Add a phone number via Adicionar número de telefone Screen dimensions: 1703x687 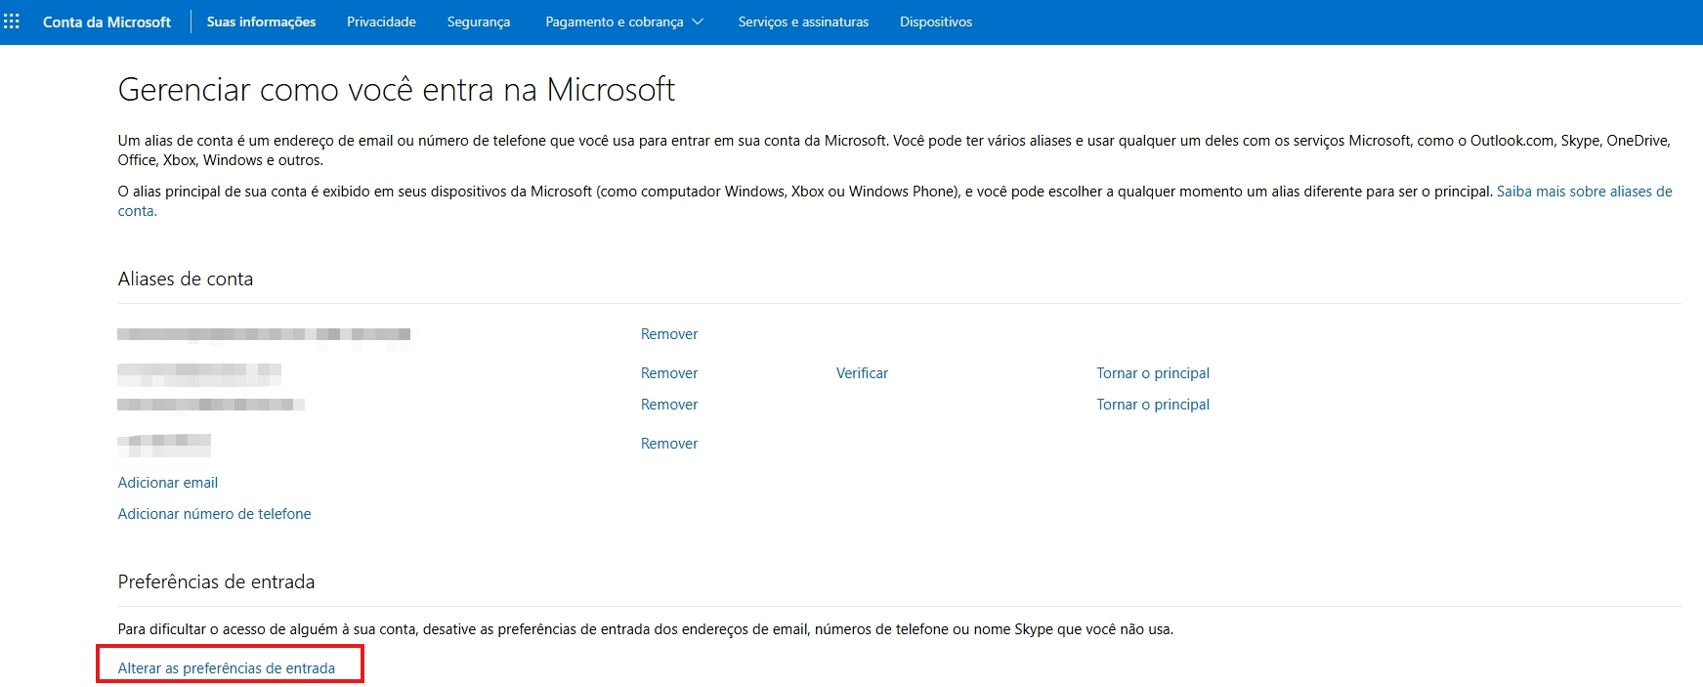214,514
